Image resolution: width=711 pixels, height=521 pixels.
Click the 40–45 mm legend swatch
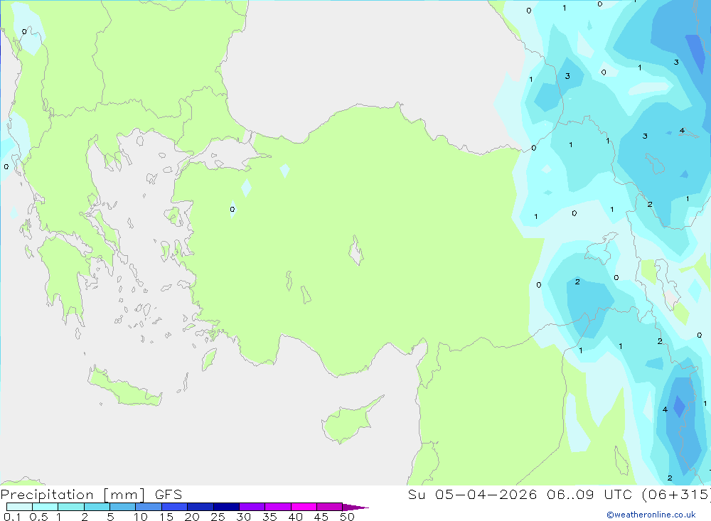[304, 507]
